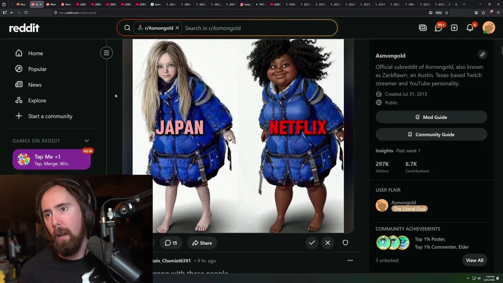Screen dimensions: 503x283
Task: Switch to the Instagram browser tab
Action: [246, 4]
